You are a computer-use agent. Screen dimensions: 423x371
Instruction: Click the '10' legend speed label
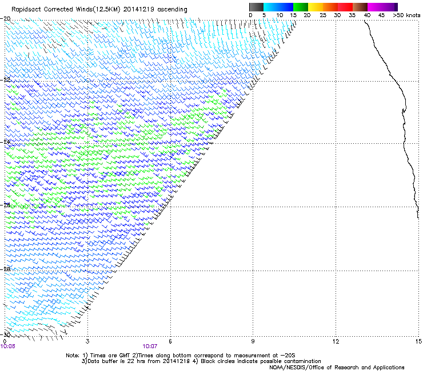coord(280,15)
